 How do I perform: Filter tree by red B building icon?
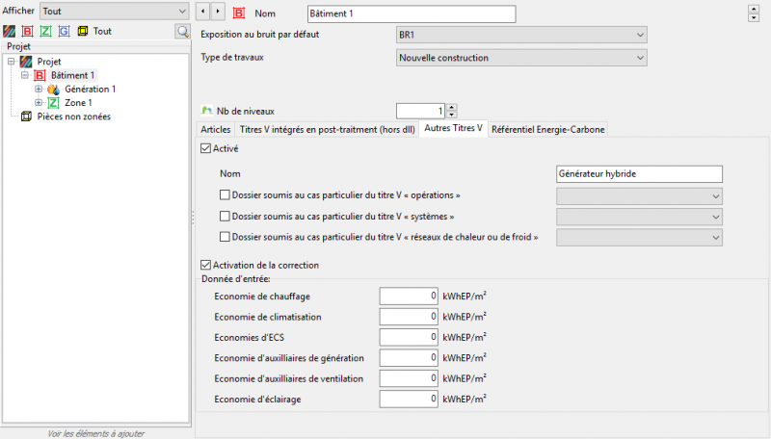point(28,32)
